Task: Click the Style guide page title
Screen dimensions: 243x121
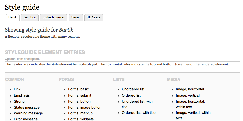Action: click(22, 7)
